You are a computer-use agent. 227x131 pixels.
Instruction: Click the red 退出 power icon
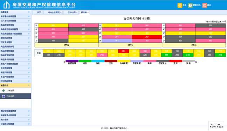(205, 5)
